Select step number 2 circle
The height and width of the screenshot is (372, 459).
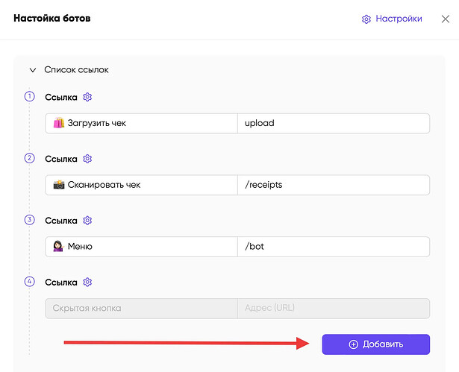29,158
